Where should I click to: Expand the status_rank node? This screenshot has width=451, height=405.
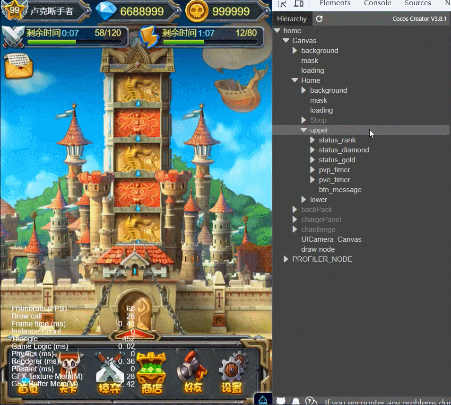click(312, 140)
